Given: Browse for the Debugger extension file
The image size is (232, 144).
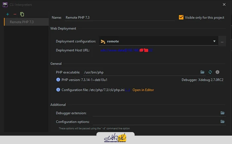Looking at the screenshot, I should 222,113.
